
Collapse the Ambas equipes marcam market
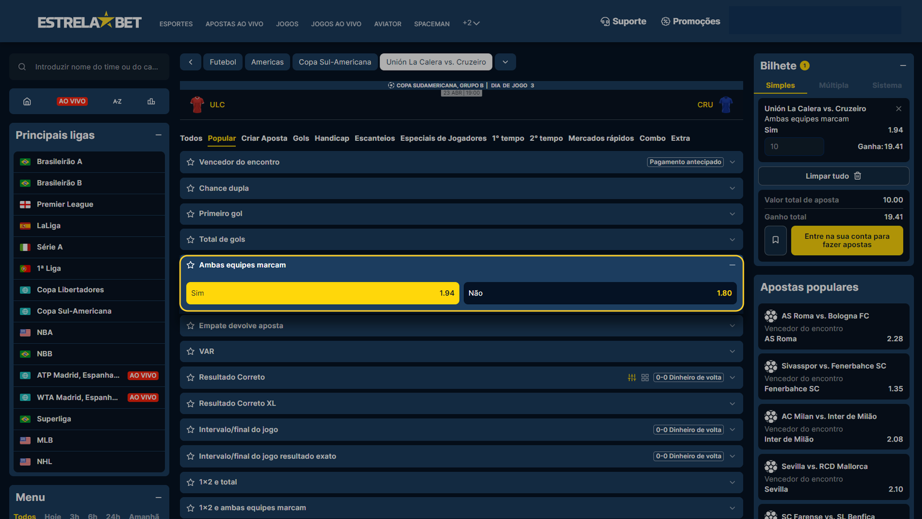(x=732, y=265)
